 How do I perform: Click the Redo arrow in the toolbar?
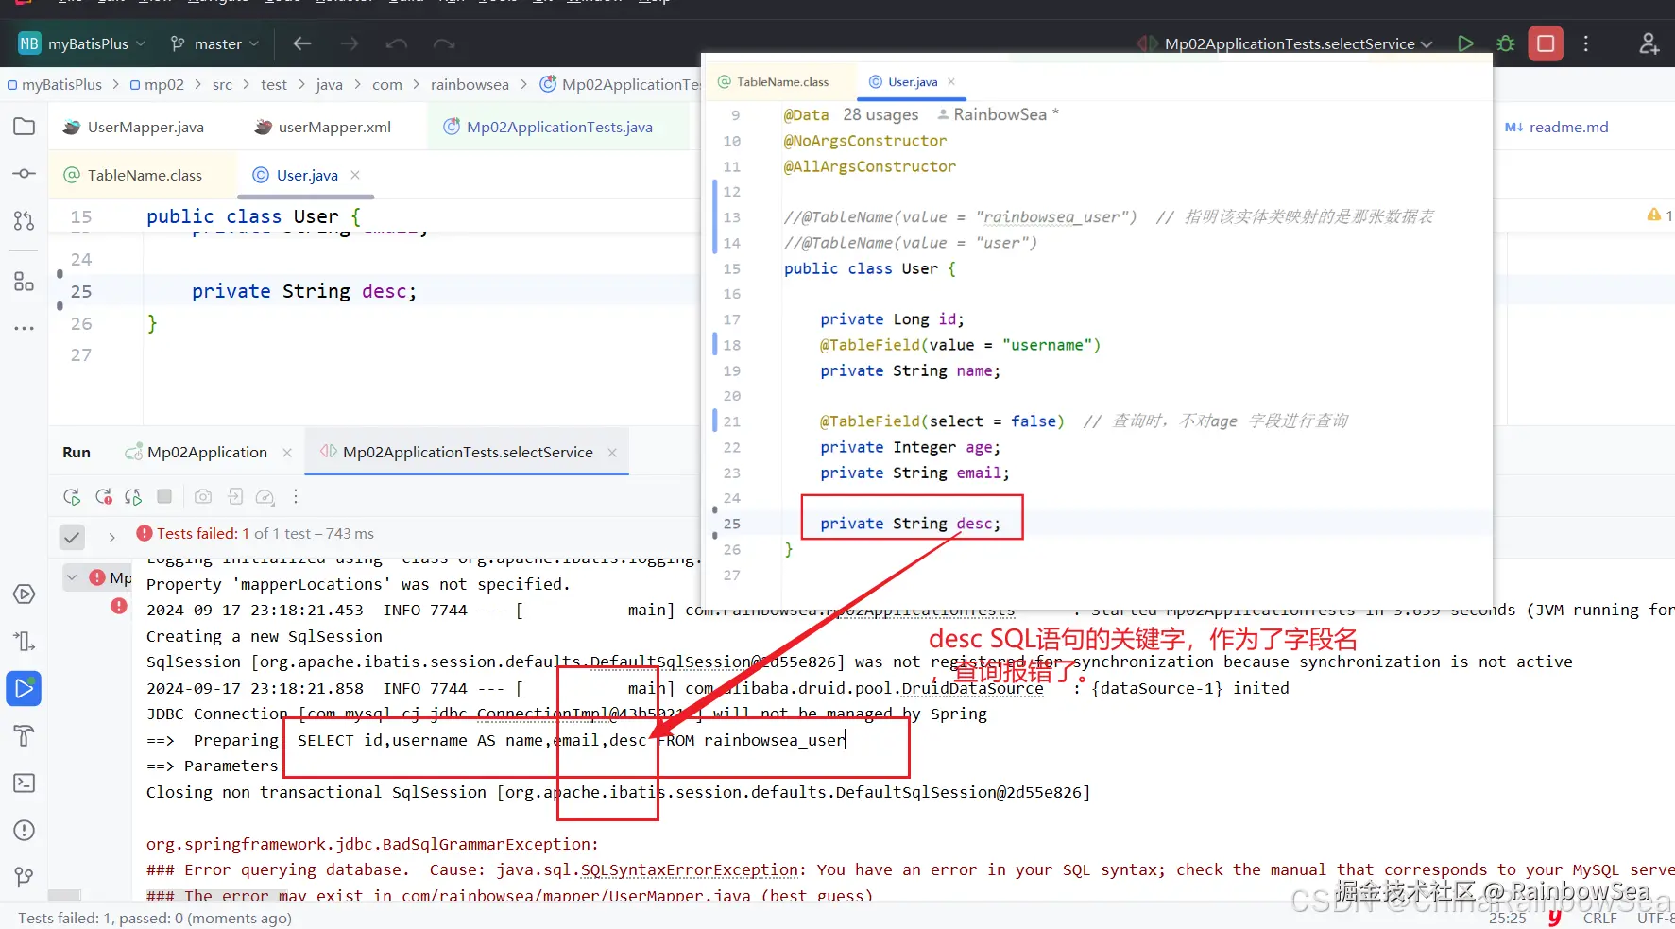444,43
